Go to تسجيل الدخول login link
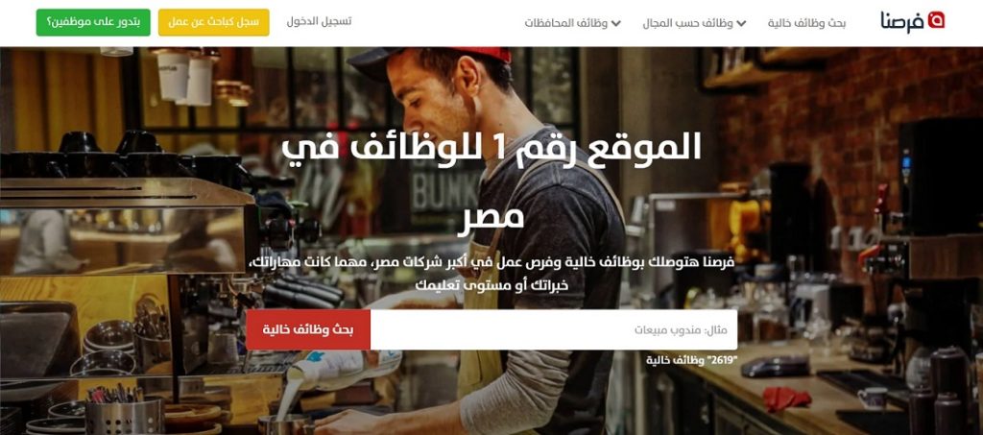Image resolution: width=983 pixels, height=435 pixels. 319,21
